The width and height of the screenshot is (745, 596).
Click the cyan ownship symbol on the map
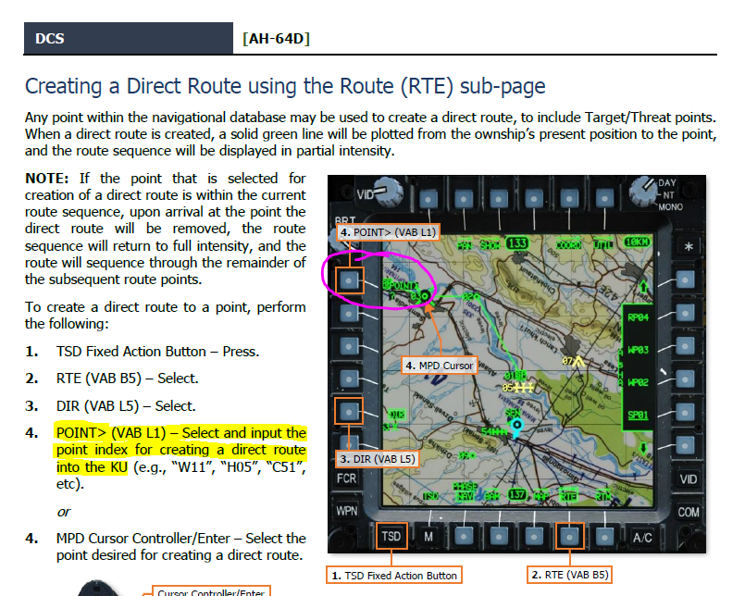[516, 426]
